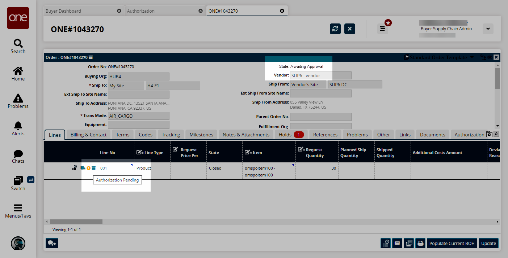
Task: Click the refresh icon in the order header
Action: [335, 29]
